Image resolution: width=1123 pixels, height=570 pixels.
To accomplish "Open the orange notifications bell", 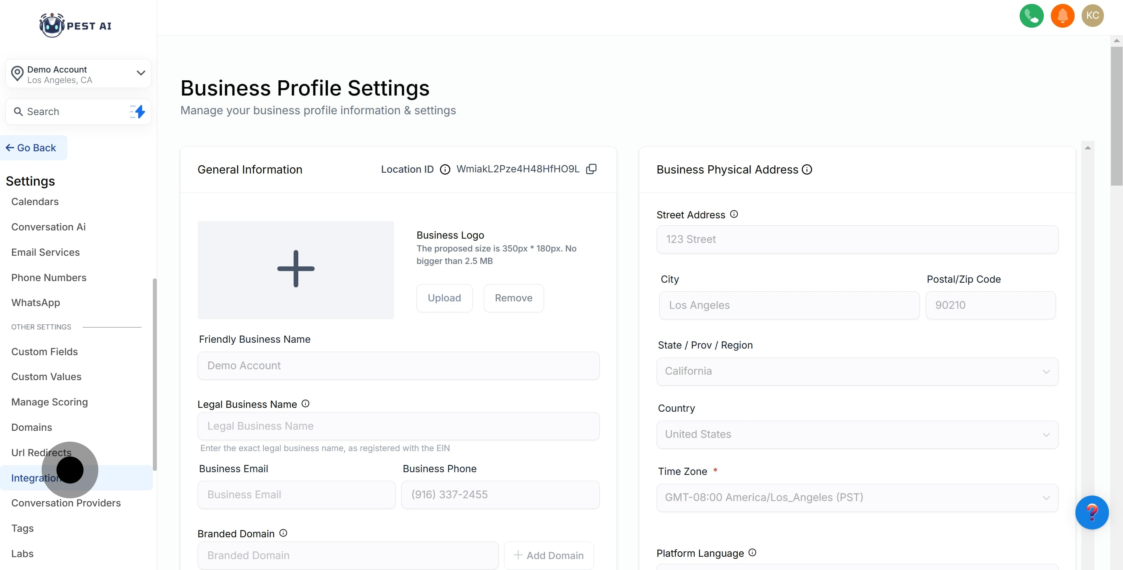I will [1062, 16].
